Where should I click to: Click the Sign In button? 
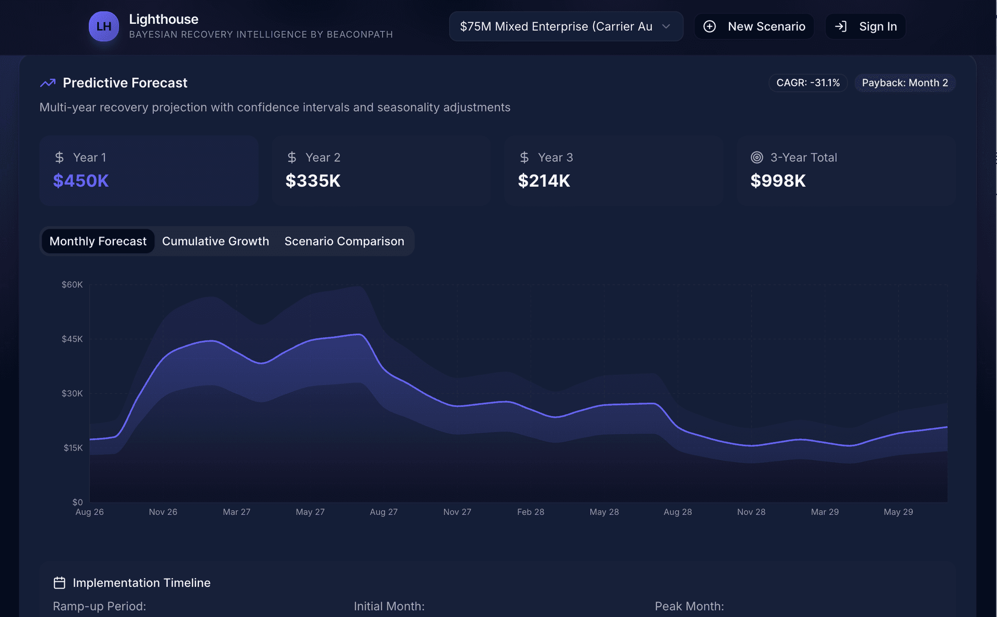coord(865,26)
